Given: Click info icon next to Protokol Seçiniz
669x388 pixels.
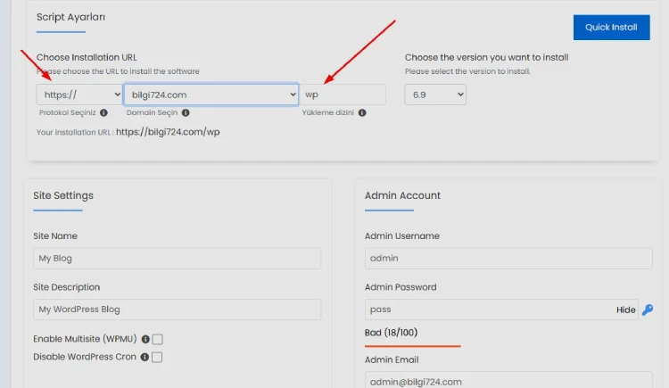Looking at the screenshot, I should [x=104, y=113].
